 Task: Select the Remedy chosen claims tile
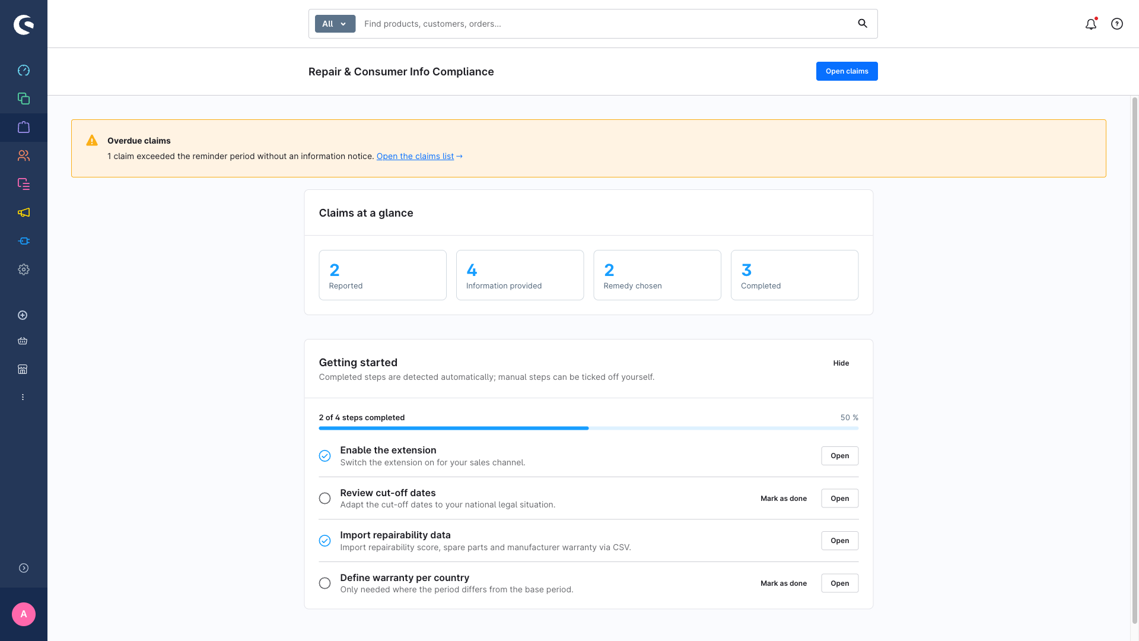coord(657,275)
